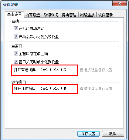The image size is (129, 140).
Task: Close the 软件设置 dialog with the X button
Action: [119, 3]
